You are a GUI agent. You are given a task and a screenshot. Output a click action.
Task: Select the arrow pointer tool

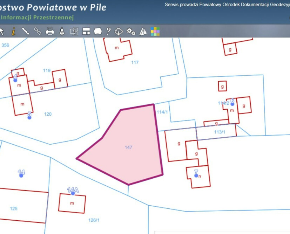coord(2,32)
